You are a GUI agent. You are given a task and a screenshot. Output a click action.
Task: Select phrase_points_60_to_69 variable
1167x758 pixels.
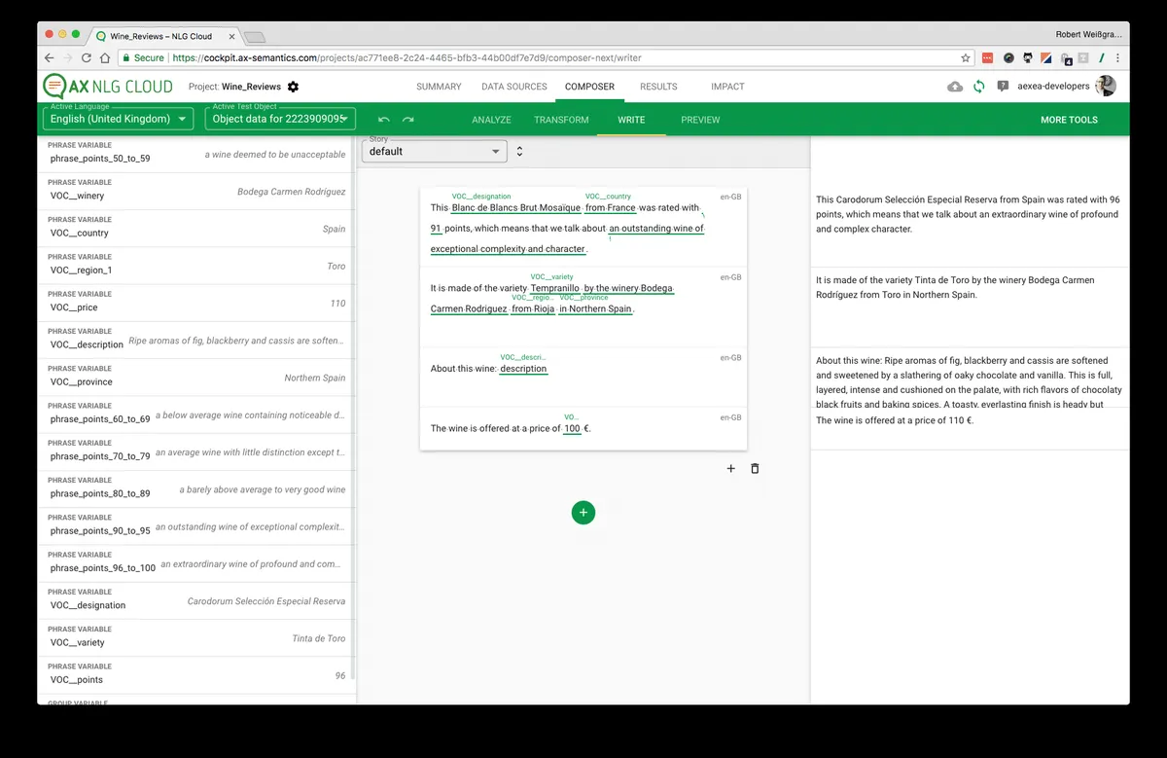196,415
